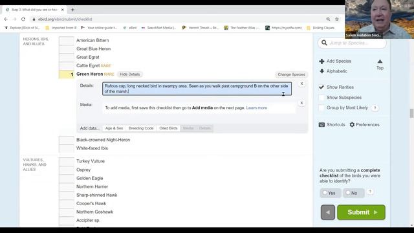Open the browser zoom magnifier icon
Image resolution: width=414 pixels, height=233 pixels.
[328, 19]
